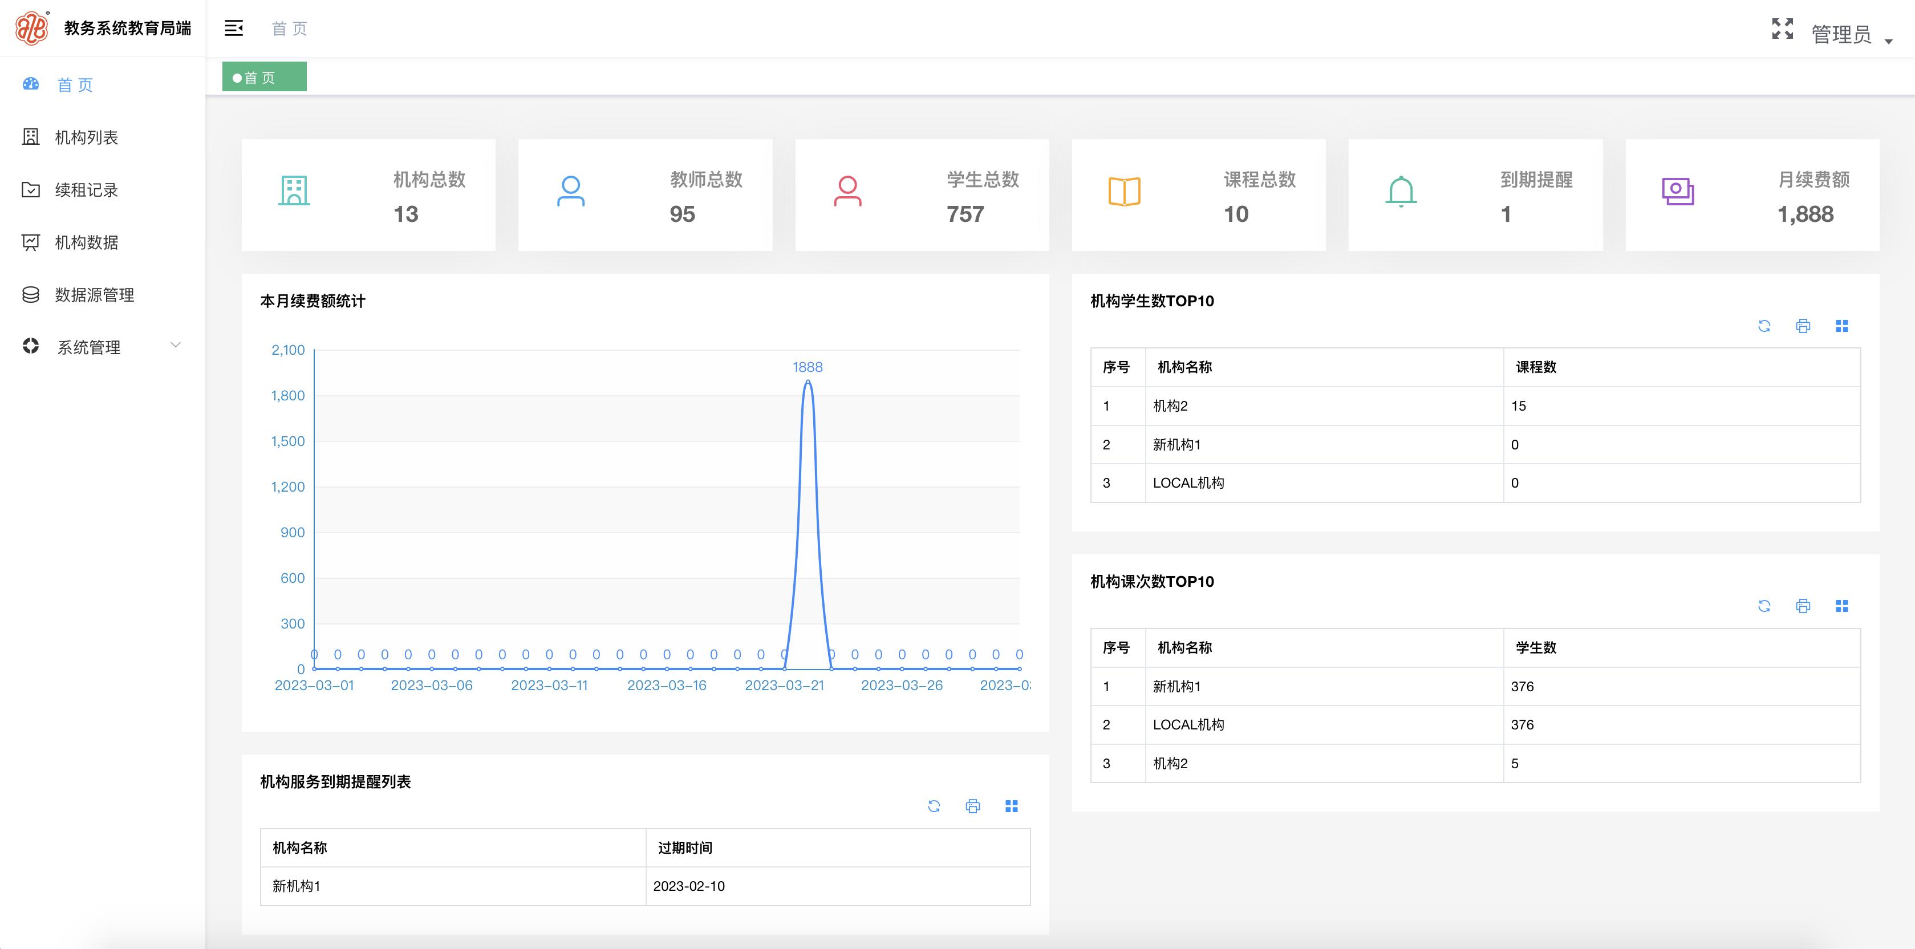Image resolution: width=1915 pixels, height=949 pixels.
Task: Open grid display options for 机构服务到期提醒列表
Action: pos(1011,806)
